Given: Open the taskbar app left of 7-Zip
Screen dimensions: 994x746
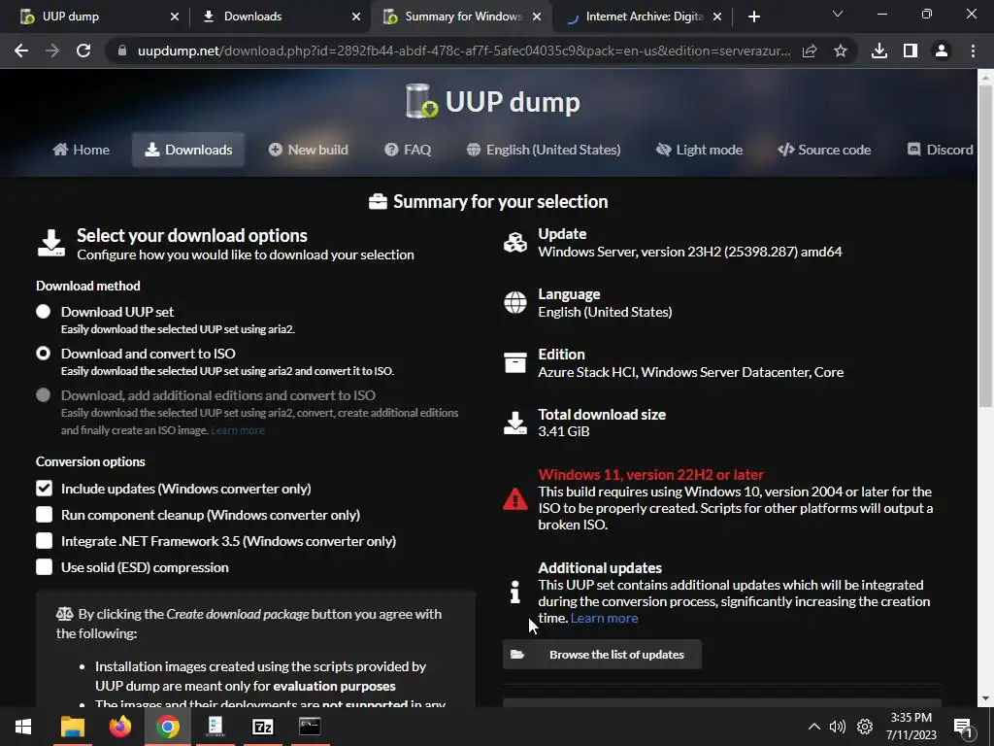Looking at the screenshot, I should coord(215,727).
